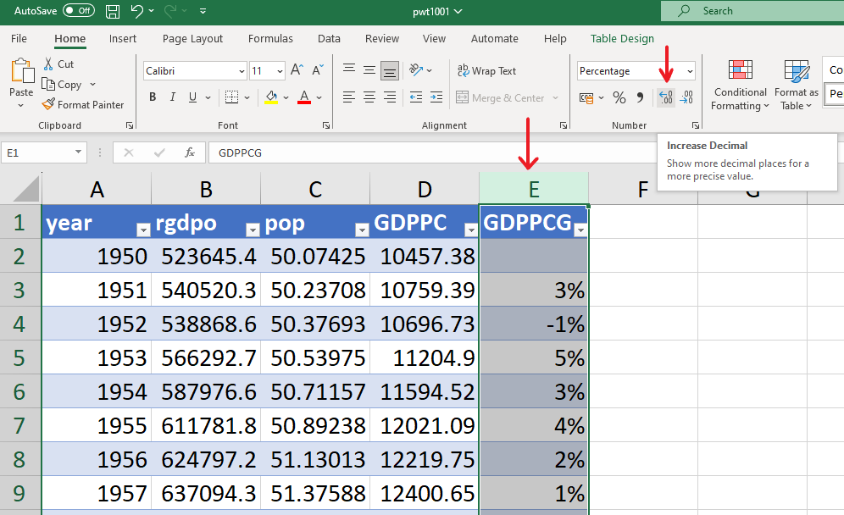
Task: Toggle the AutoSave switch
Action: pyautogui.click(x=78, y=11)
